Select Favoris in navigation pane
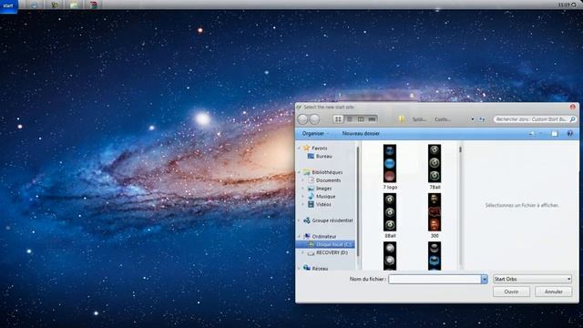 point(320,148)
